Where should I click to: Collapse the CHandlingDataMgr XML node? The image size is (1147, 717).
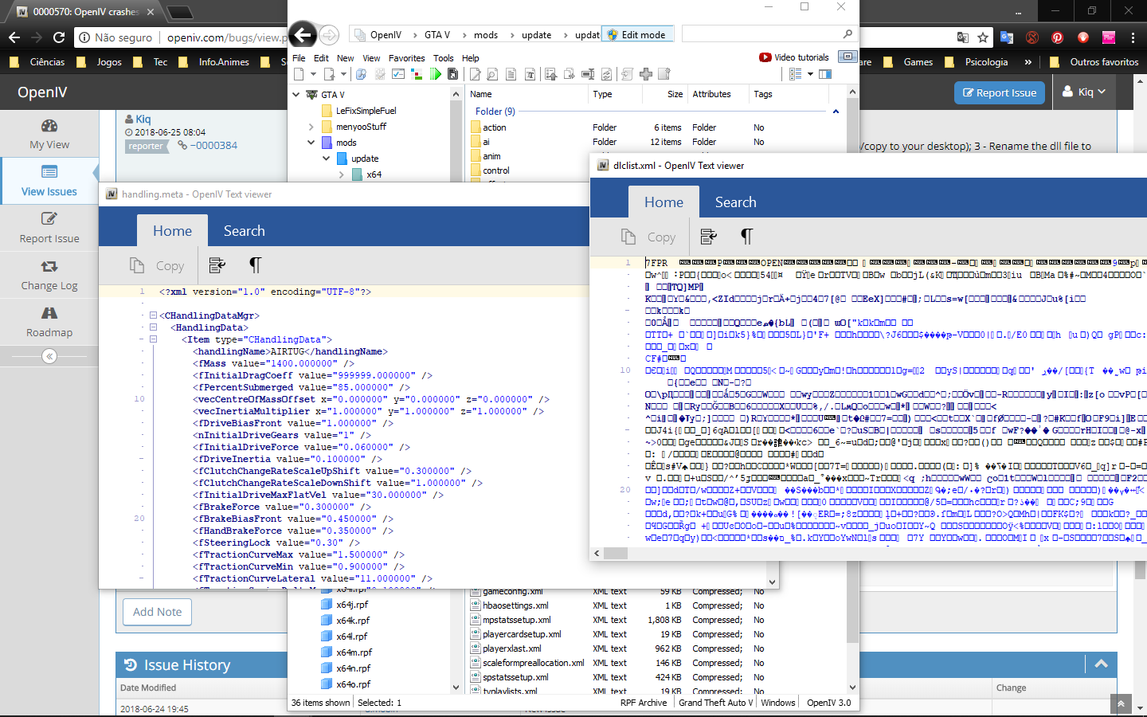pos(153,315)
